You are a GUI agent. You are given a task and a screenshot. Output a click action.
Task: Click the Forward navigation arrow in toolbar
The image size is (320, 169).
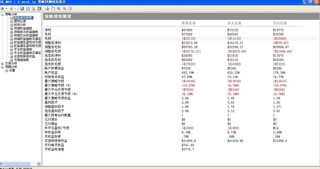(x=11, y=9)
